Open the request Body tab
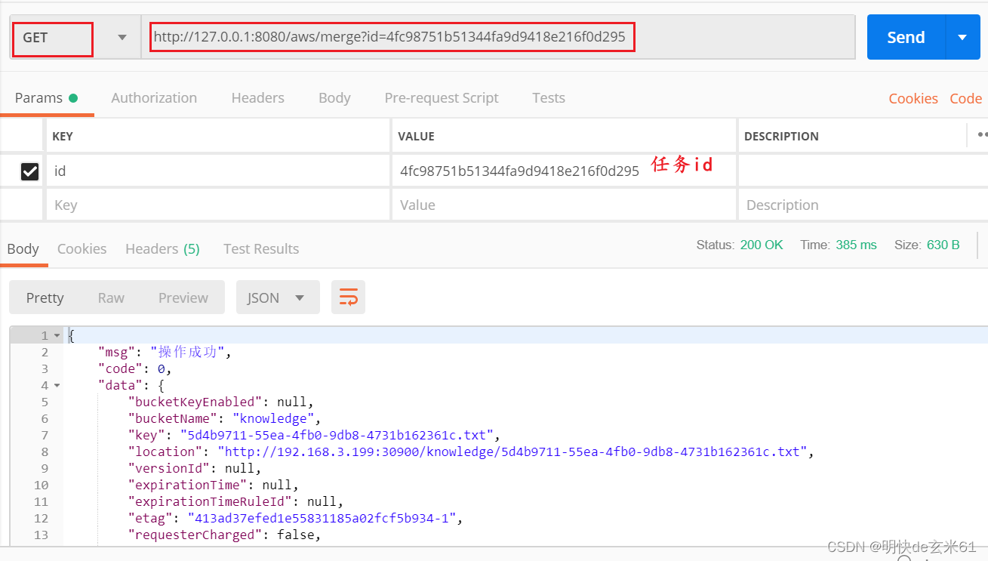 [x=334, y=98]
